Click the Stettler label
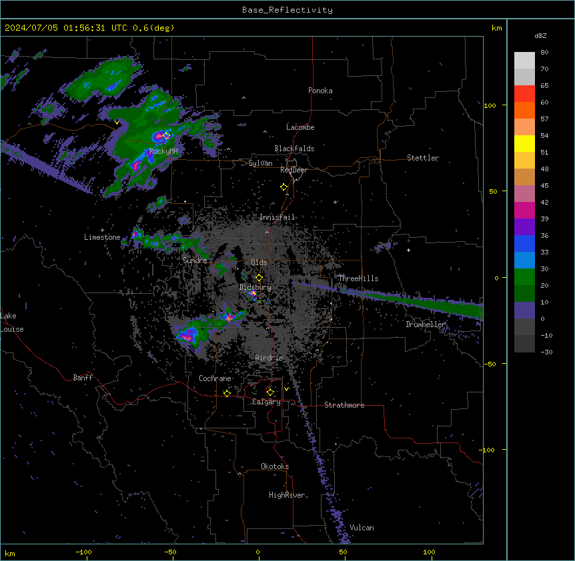This screenshot has height=561, width=575. click(423, 158)
